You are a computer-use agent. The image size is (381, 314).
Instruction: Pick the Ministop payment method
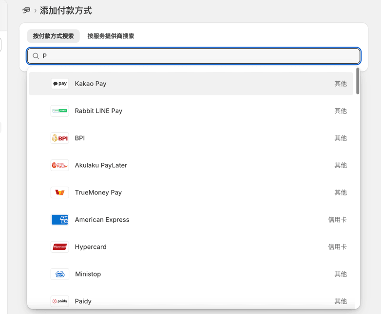point(190,274)
